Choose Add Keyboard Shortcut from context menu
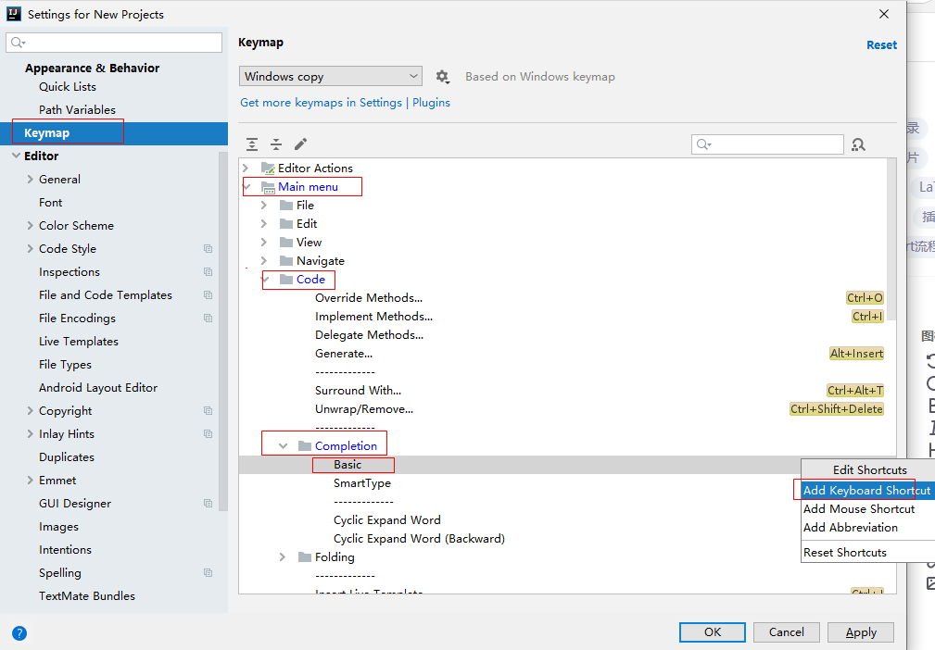Viewport: 935px width, 650px height. [x=866, y=491]
